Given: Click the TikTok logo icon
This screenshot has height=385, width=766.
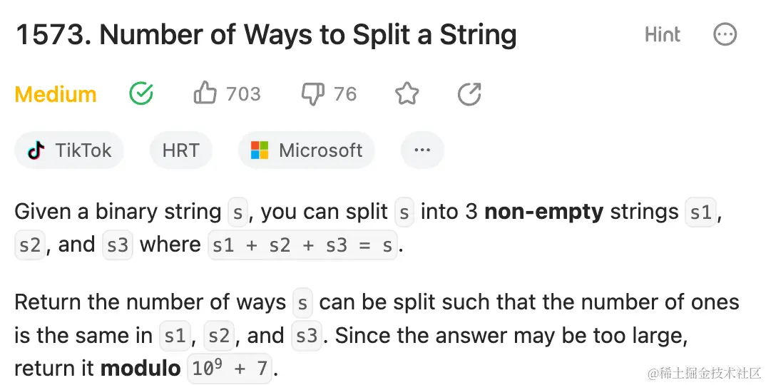Looking at the screenshot, I should pyautogui.click(x=36, y=150).
